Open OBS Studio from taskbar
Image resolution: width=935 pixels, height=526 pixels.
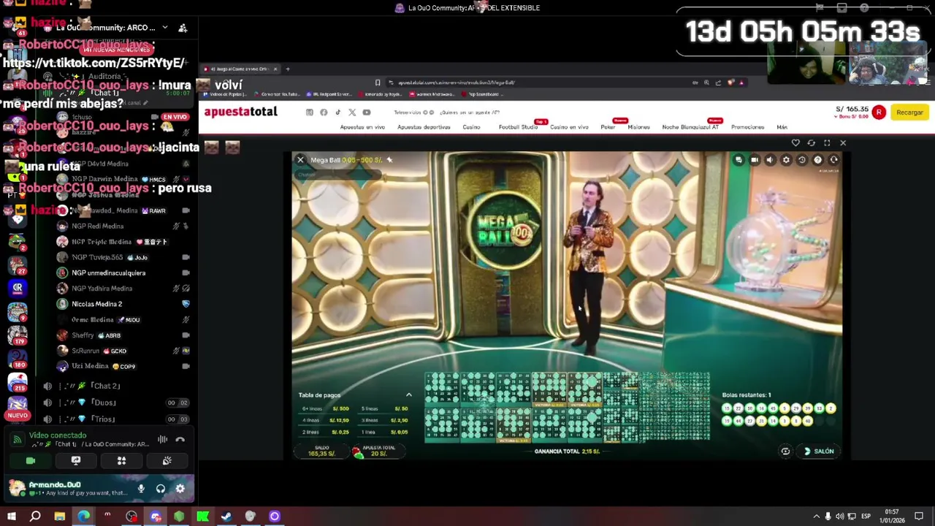coord(131,517)
